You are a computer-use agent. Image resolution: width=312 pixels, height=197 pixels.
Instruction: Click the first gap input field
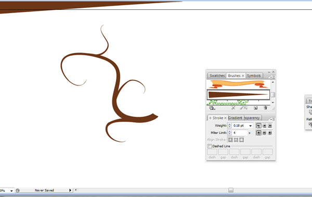click(x=223, y=152)
